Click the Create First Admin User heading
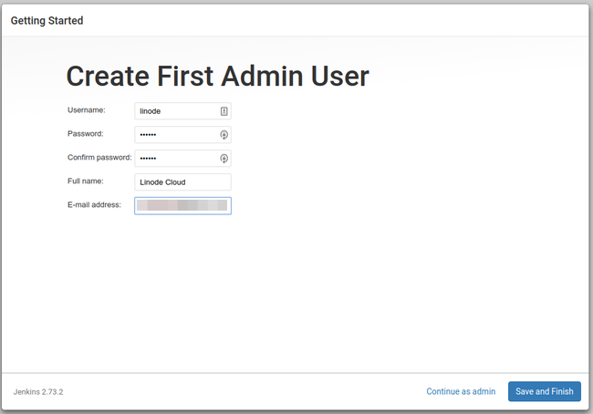 (x=217, y=76)
